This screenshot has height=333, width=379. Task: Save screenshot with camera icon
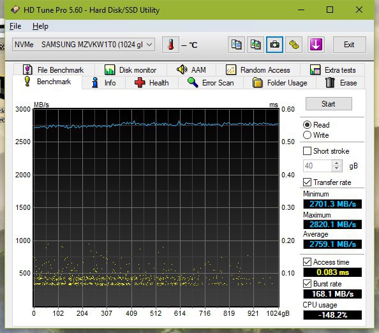pyautogui.click(x=274, y=45)
